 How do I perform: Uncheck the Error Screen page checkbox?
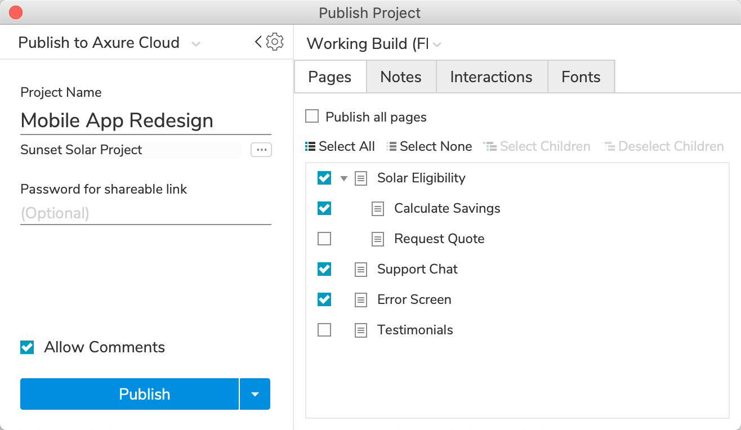324,299
